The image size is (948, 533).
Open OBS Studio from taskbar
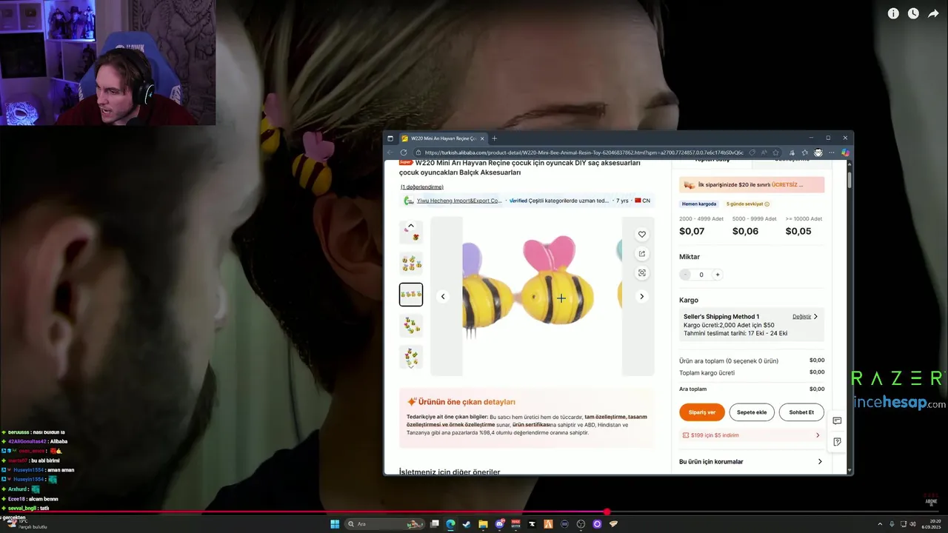coord(581,524)
